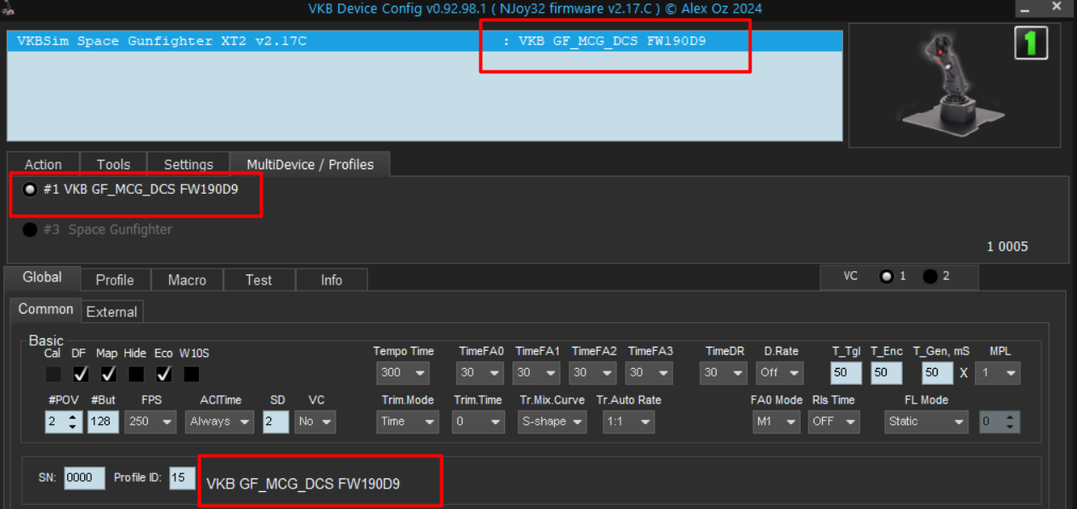Image resolution: width=1077 pixels, height=509 pixels.
Task: Open the Test tab
Action: pos(258,280)
